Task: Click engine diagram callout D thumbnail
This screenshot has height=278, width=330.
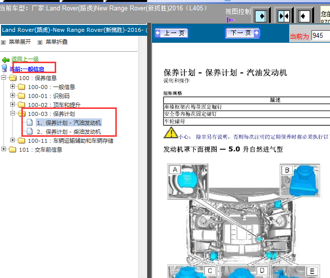Action: coord(244,272)
